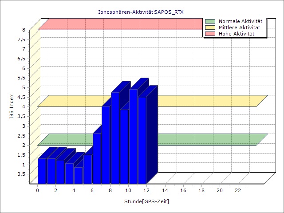This screenshot has height=213, width=284.
Task: Click the green Normale Aktivität legend swatch
Action: click(210, 21)
